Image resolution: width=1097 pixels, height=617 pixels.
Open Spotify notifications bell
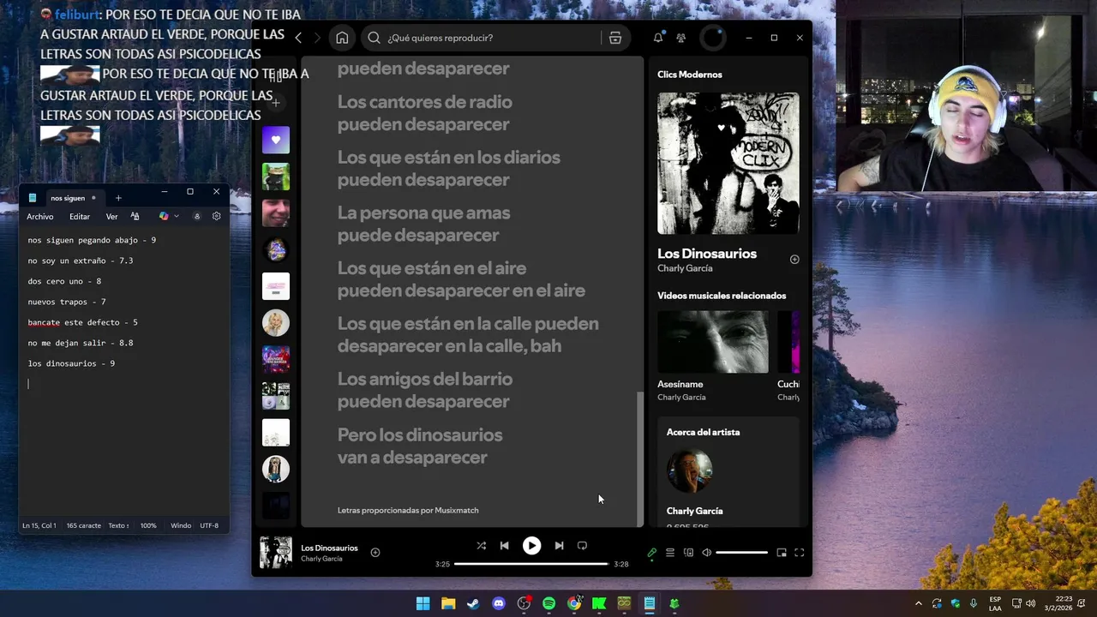[658, 38]
